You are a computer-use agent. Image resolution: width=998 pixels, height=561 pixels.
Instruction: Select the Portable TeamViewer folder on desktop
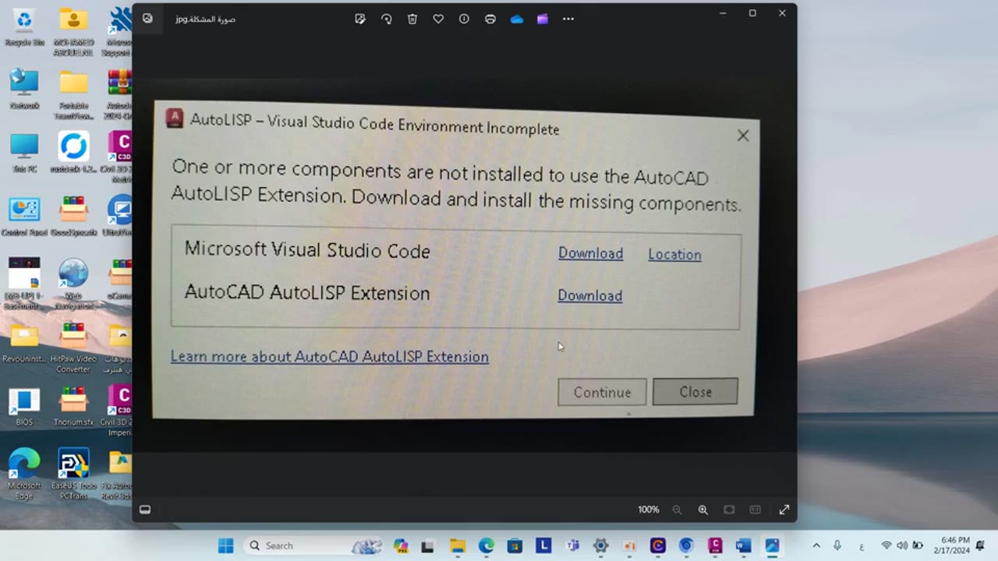click(74, 94)
